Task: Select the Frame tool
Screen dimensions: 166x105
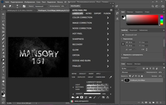Action: [x=3, y=32]
